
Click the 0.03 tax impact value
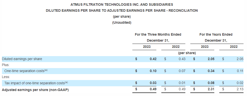click(x=153, y=83)
